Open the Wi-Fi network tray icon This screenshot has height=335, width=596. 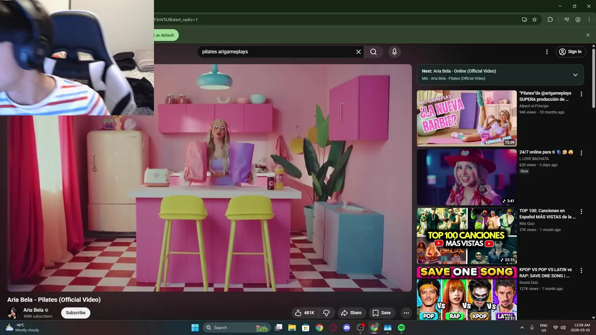point(555,328)
